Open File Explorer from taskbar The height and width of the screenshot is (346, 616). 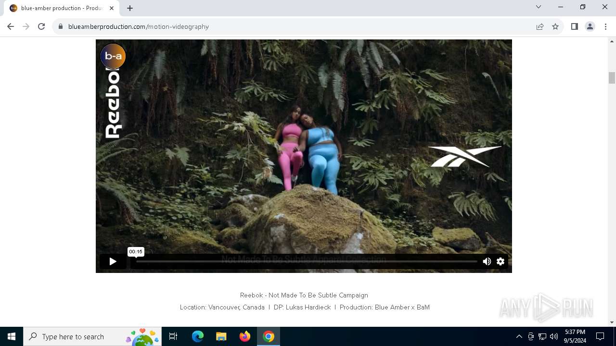point(221,336)
